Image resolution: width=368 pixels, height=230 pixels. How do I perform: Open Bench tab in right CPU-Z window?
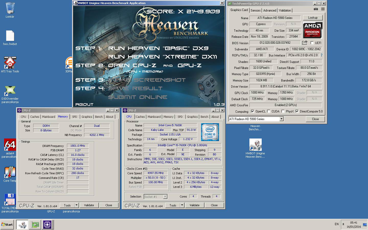click(204, 117)
